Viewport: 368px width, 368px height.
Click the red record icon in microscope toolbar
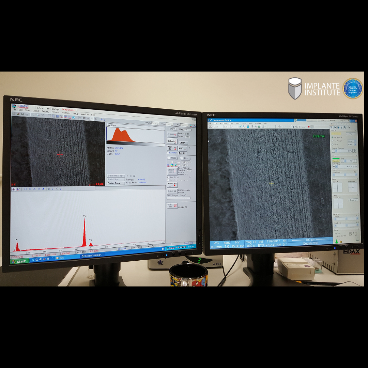[x=309, y=127]
